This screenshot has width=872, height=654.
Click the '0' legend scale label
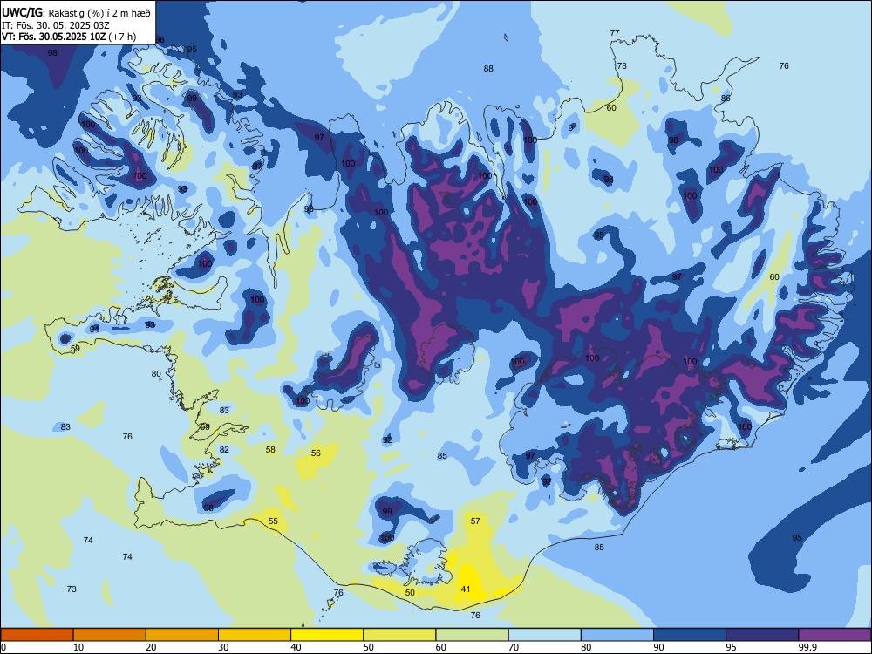[3, 647]
